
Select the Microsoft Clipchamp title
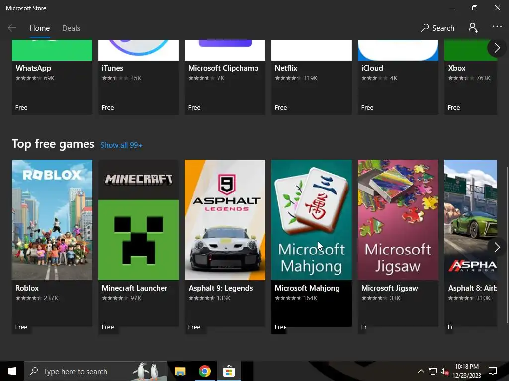224,68
